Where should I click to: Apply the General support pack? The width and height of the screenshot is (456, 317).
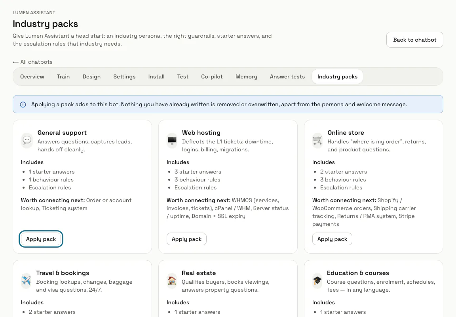pyautogui.click(x=41, y=239)
